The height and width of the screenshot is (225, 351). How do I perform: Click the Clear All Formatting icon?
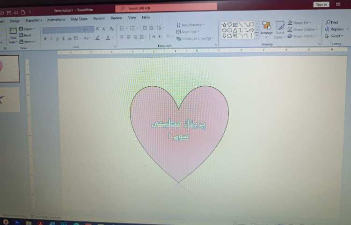coord(111,29)
